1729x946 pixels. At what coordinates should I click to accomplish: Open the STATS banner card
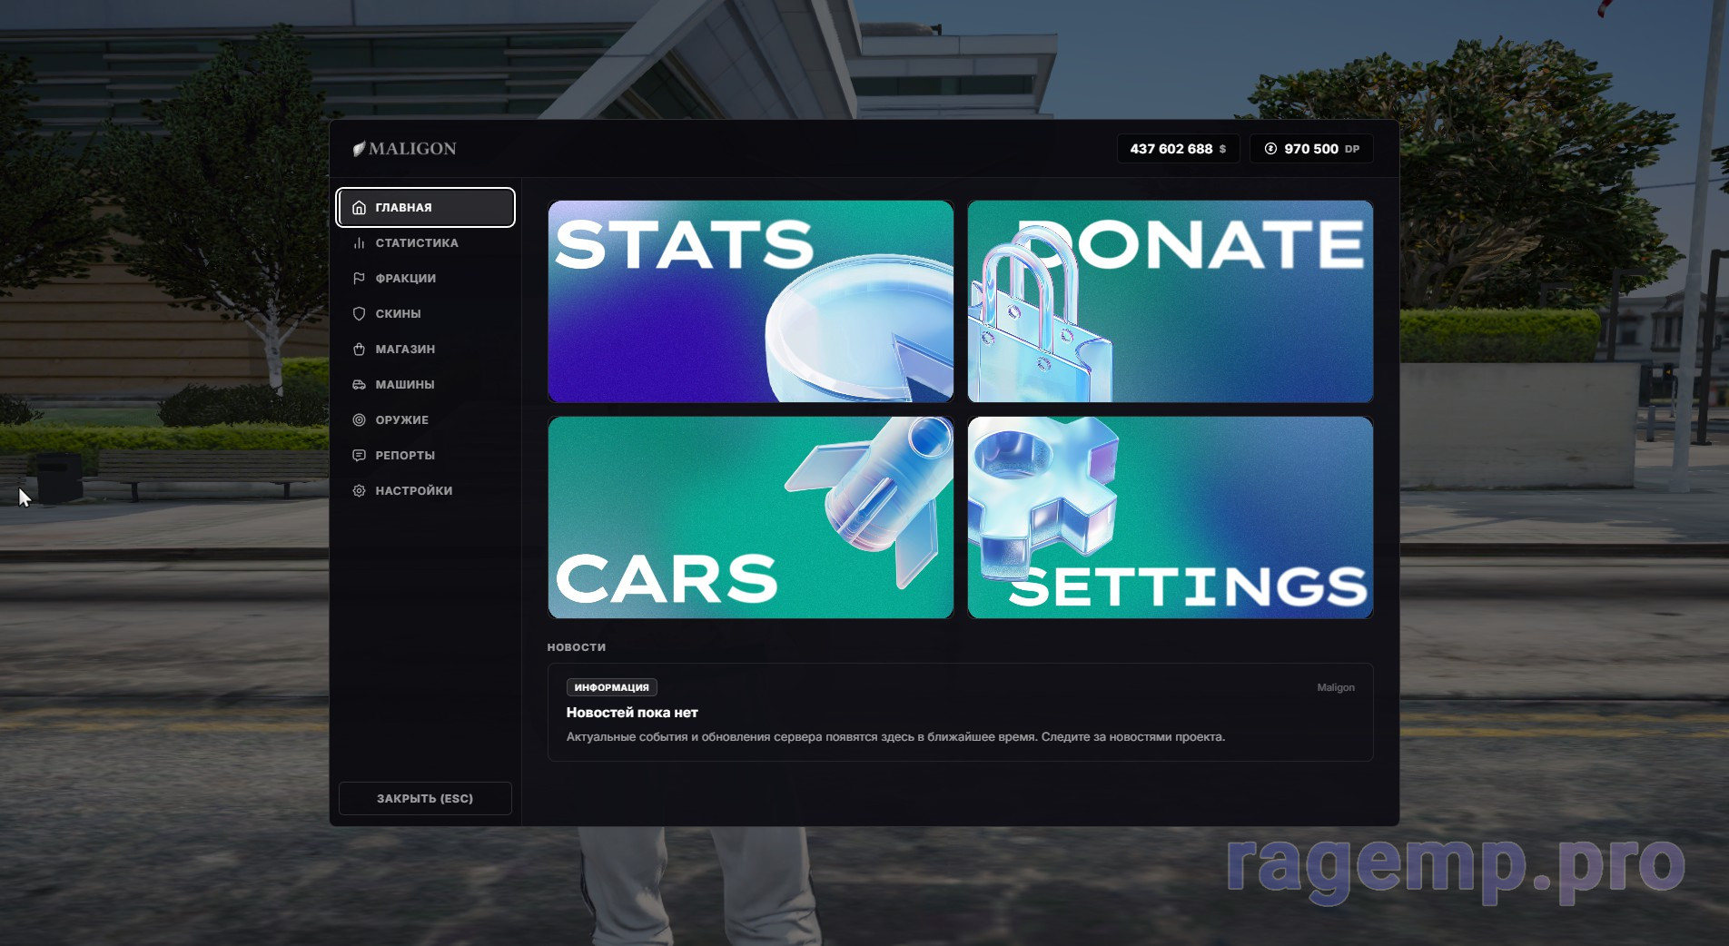pos(751,301)
